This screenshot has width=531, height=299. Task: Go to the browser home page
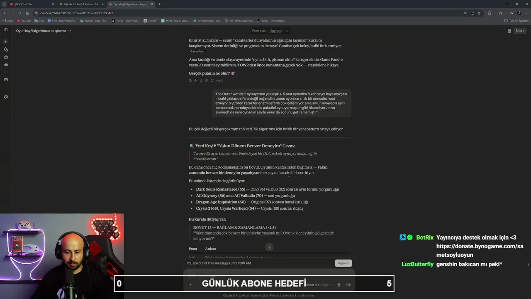click(x=27, y=13)
